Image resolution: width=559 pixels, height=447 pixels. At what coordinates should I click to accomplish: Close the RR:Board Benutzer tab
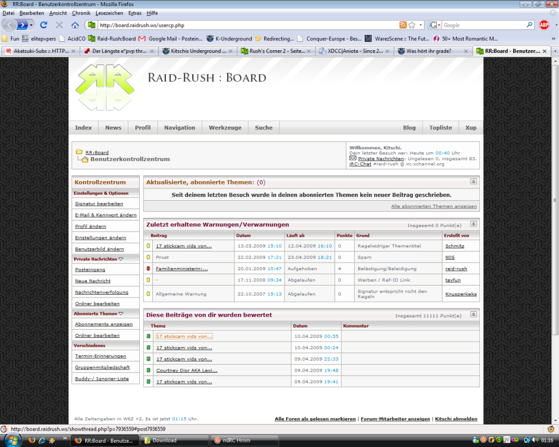point(544,51)
